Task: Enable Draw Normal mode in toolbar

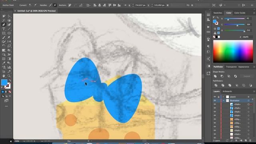Action: coord(3,96)
